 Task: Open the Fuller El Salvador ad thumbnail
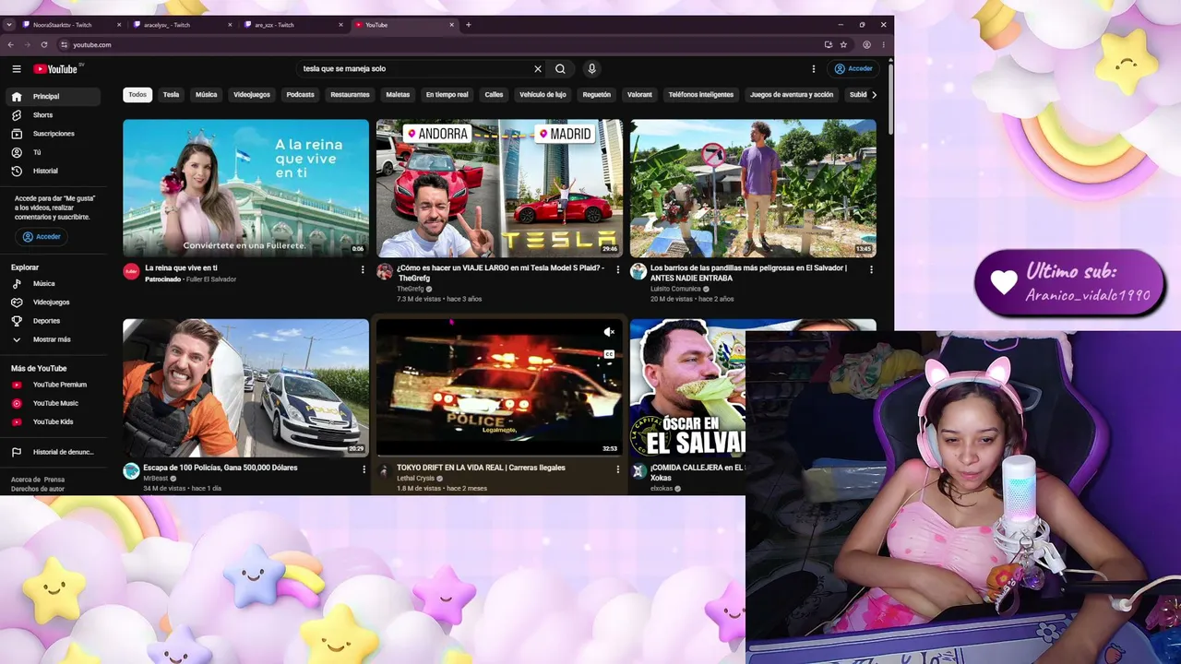point(246,188)
